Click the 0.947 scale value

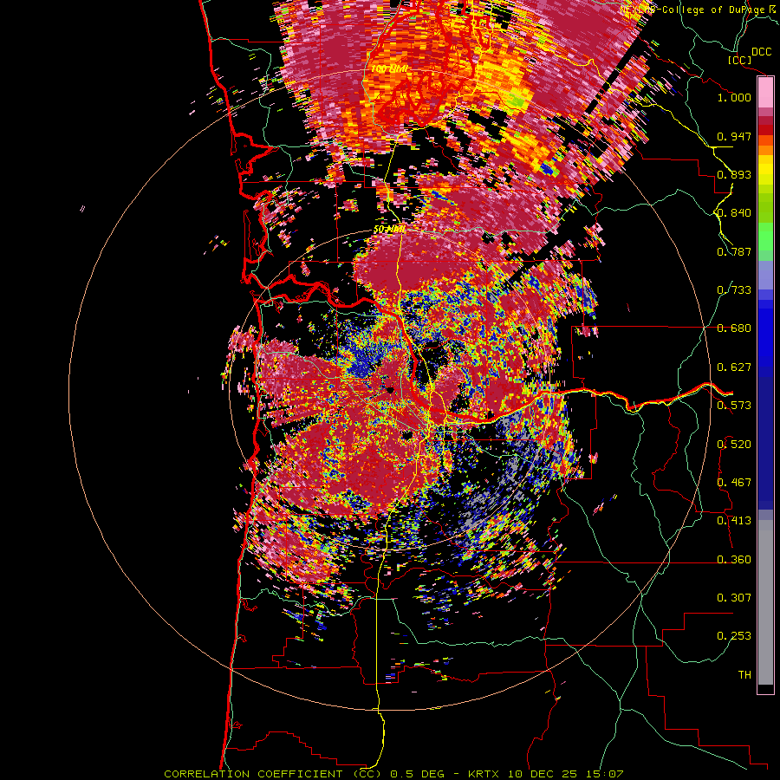coord(734,136)
